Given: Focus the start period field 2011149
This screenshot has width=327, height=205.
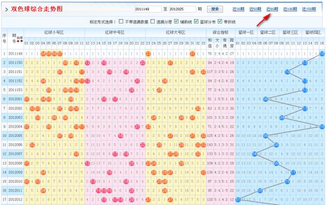Looking at the screenshot, I should (148, 9).
